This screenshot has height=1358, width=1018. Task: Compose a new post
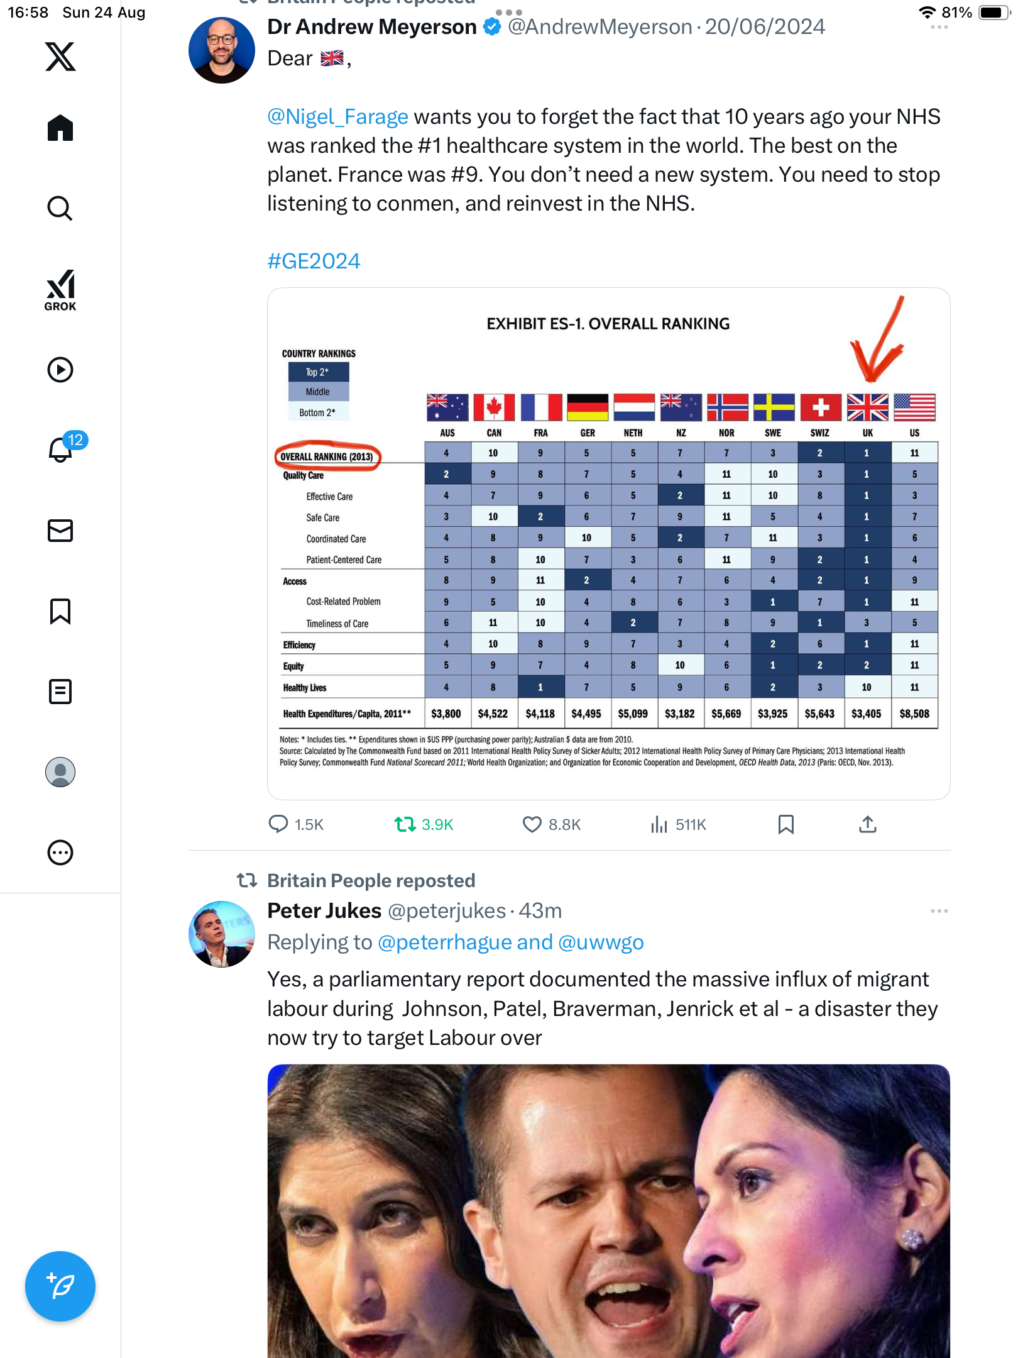tap(60, 1286)
